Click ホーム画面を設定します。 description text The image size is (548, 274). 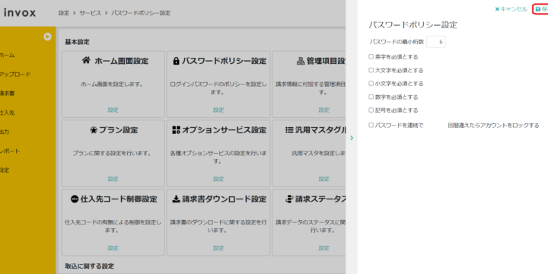click(112, 84)
